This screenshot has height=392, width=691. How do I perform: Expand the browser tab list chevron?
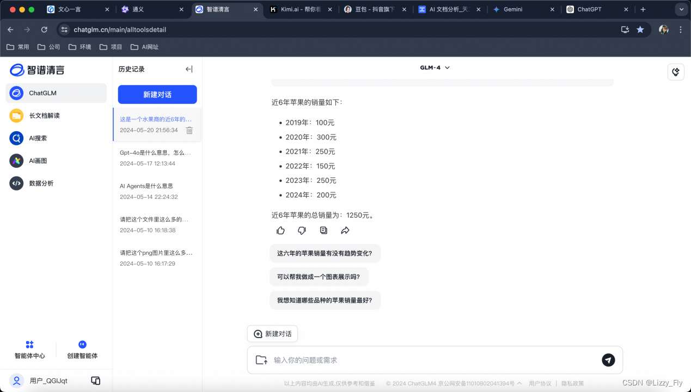(681, 9)
